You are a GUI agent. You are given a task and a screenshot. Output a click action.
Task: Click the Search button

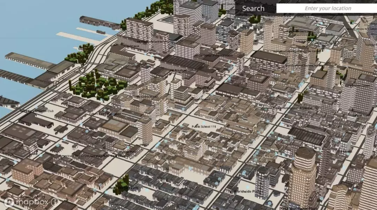tap(253, 8)
